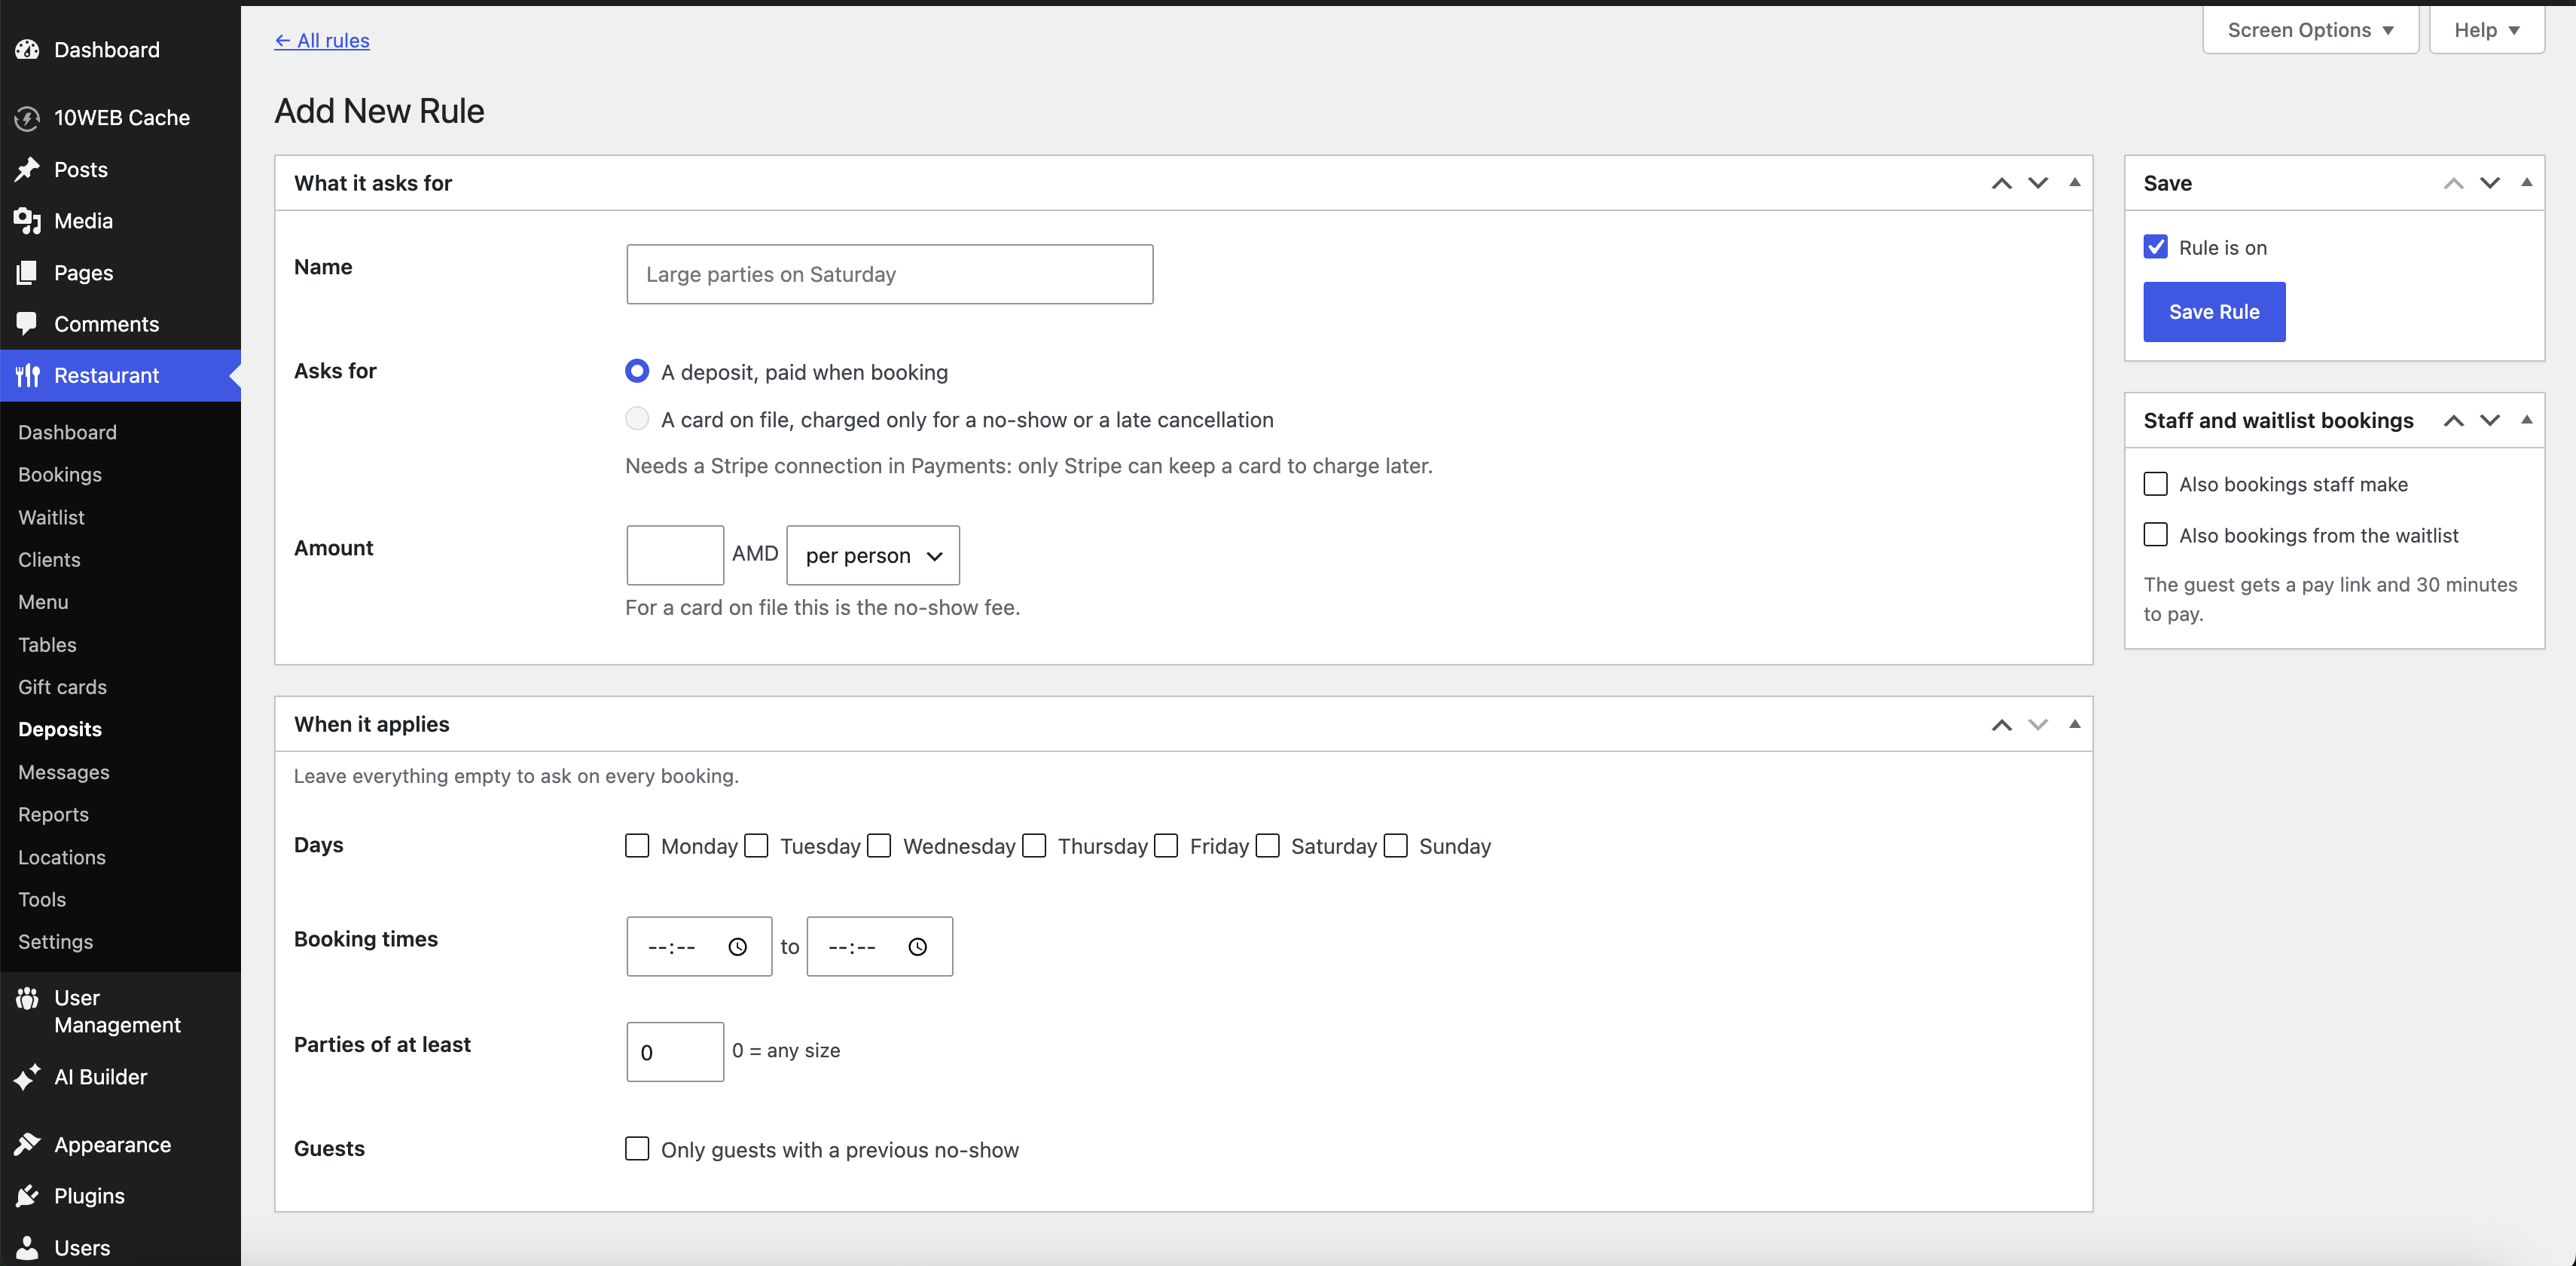
Task: Click the Media icon in sidebar
Action: (27, 220)
